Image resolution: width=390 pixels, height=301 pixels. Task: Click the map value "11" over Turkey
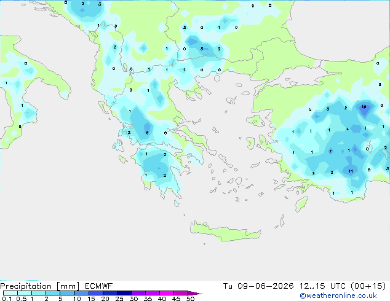(x=351, y=171)
